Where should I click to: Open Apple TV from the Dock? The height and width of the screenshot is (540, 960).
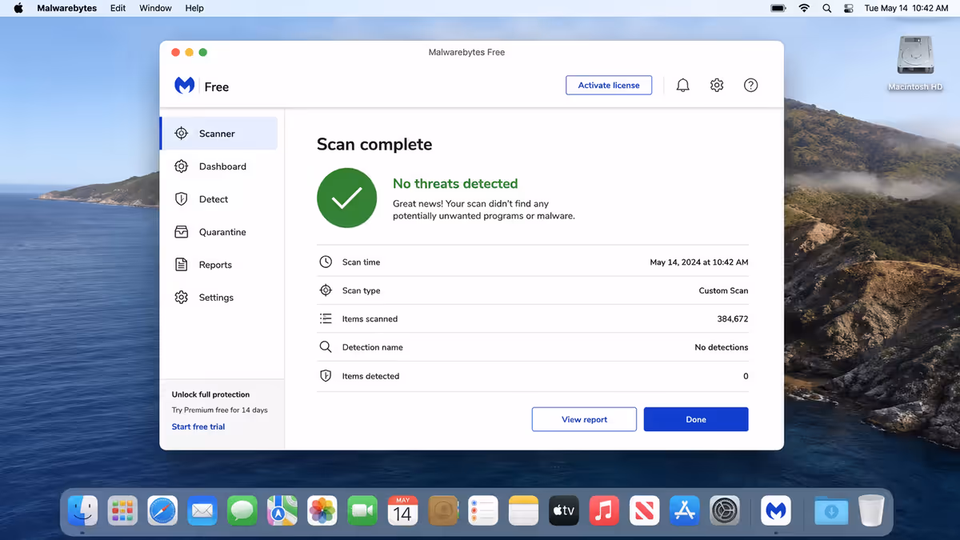[563, 510]
